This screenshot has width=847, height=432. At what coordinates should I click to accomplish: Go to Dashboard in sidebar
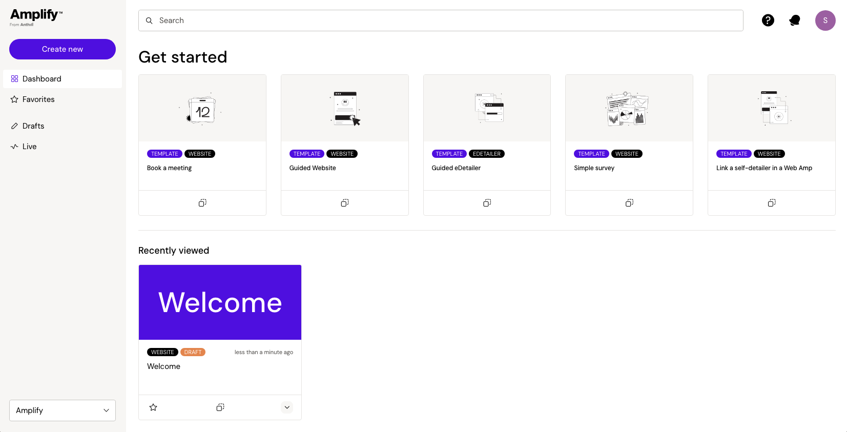click(42, 79)
